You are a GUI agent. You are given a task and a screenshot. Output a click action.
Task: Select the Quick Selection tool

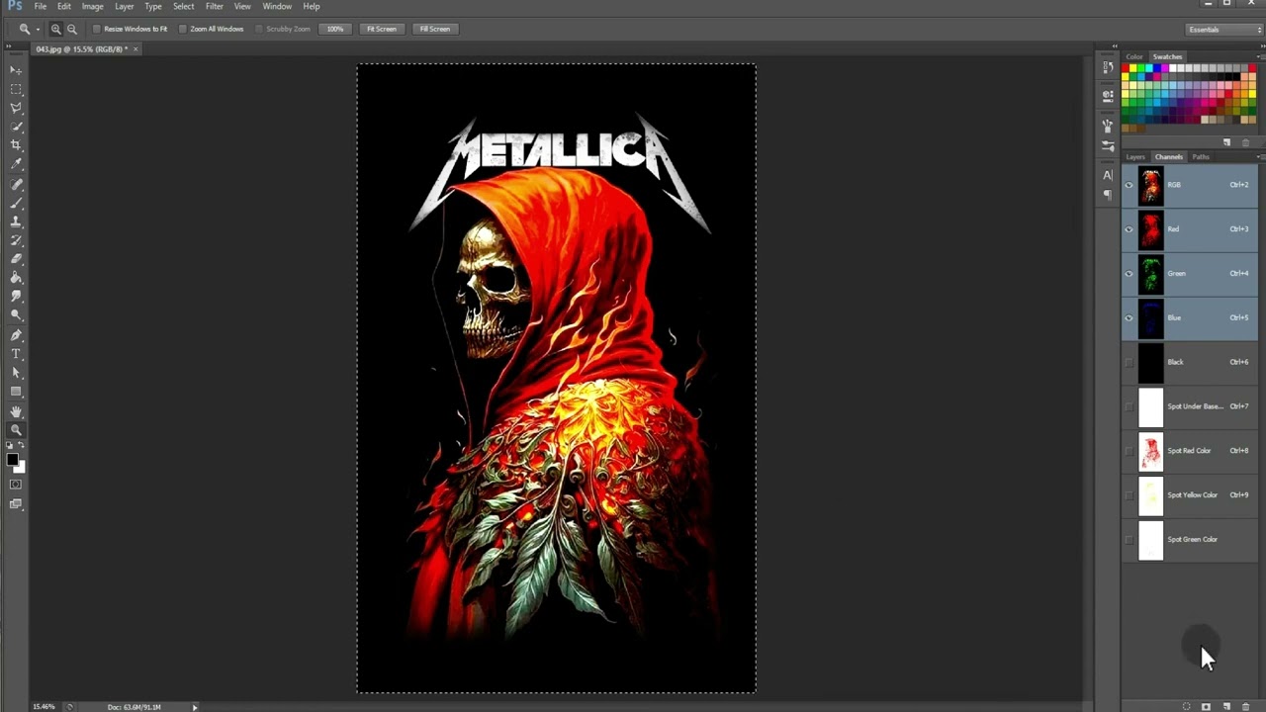16,127
